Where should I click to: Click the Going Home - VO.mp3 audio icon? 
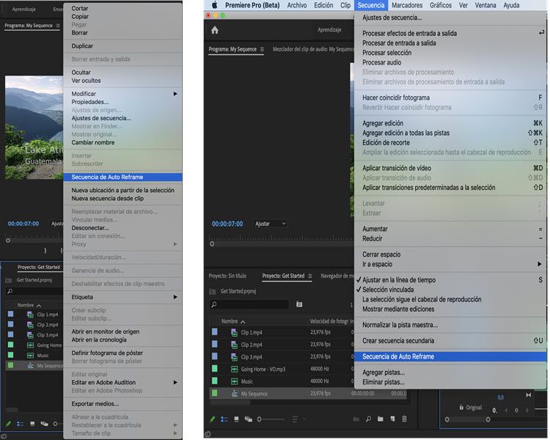pos(235,369)
